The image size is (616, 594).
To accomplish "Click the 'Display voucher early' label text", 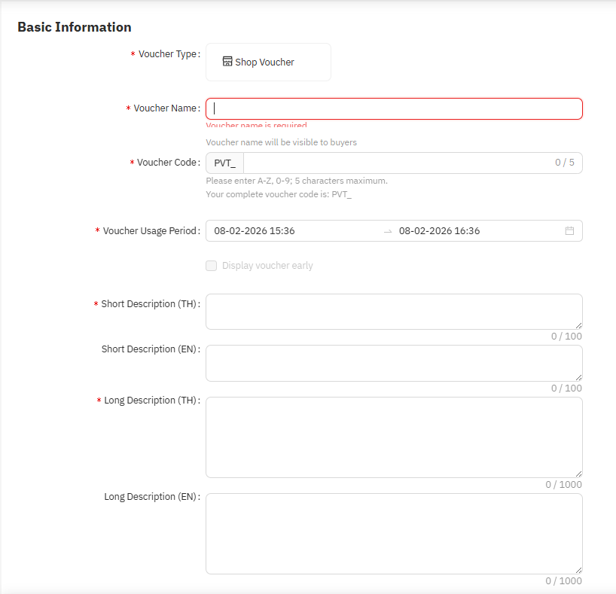I will coord(267,266).
